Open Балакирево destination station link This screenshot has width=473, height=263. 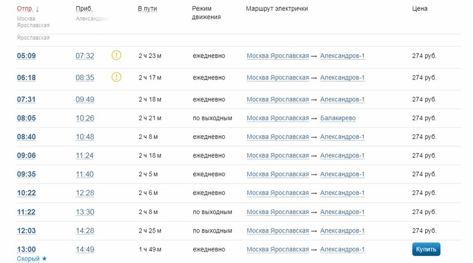tap(338, 118)
